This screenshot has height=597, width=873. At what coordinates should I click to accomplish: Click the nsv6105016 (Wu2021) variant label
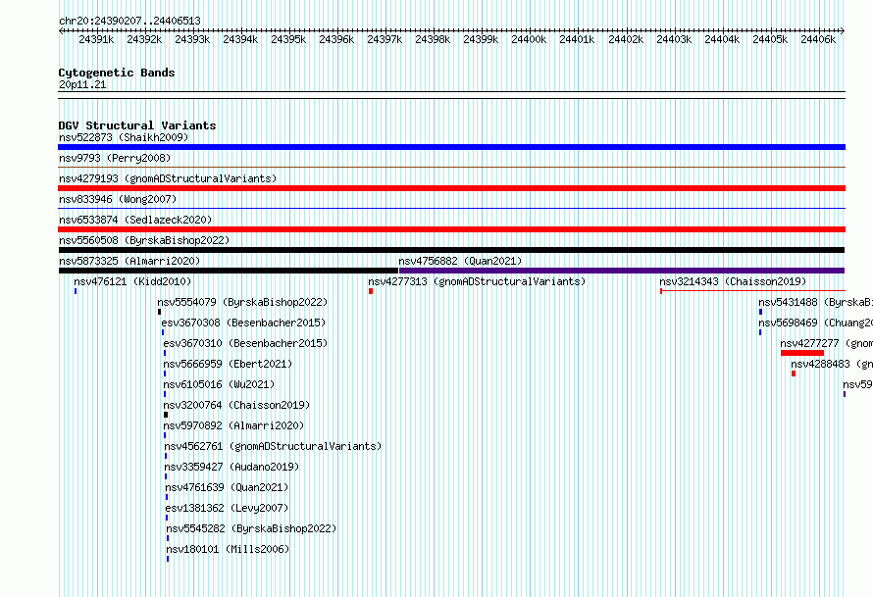point(219,384)
